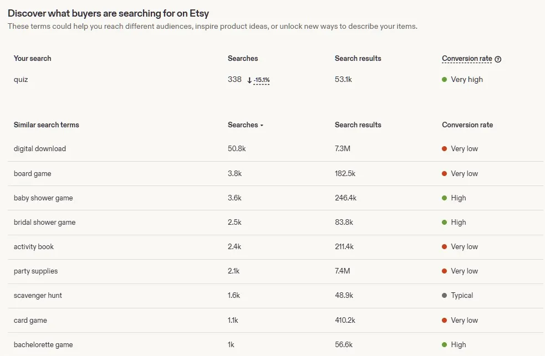
Task: Click the green Very high conversion dot
Action: click(x=444, y=80)
